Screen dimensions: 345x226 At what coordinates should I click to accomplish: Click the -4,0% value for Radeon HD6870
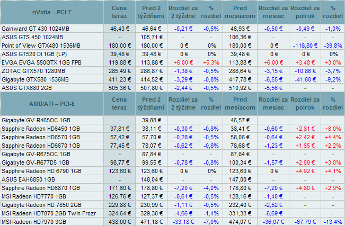211,188
